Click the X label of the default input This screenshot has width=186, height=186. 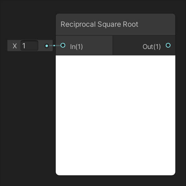pyautogui.click(x=15, y=46)
